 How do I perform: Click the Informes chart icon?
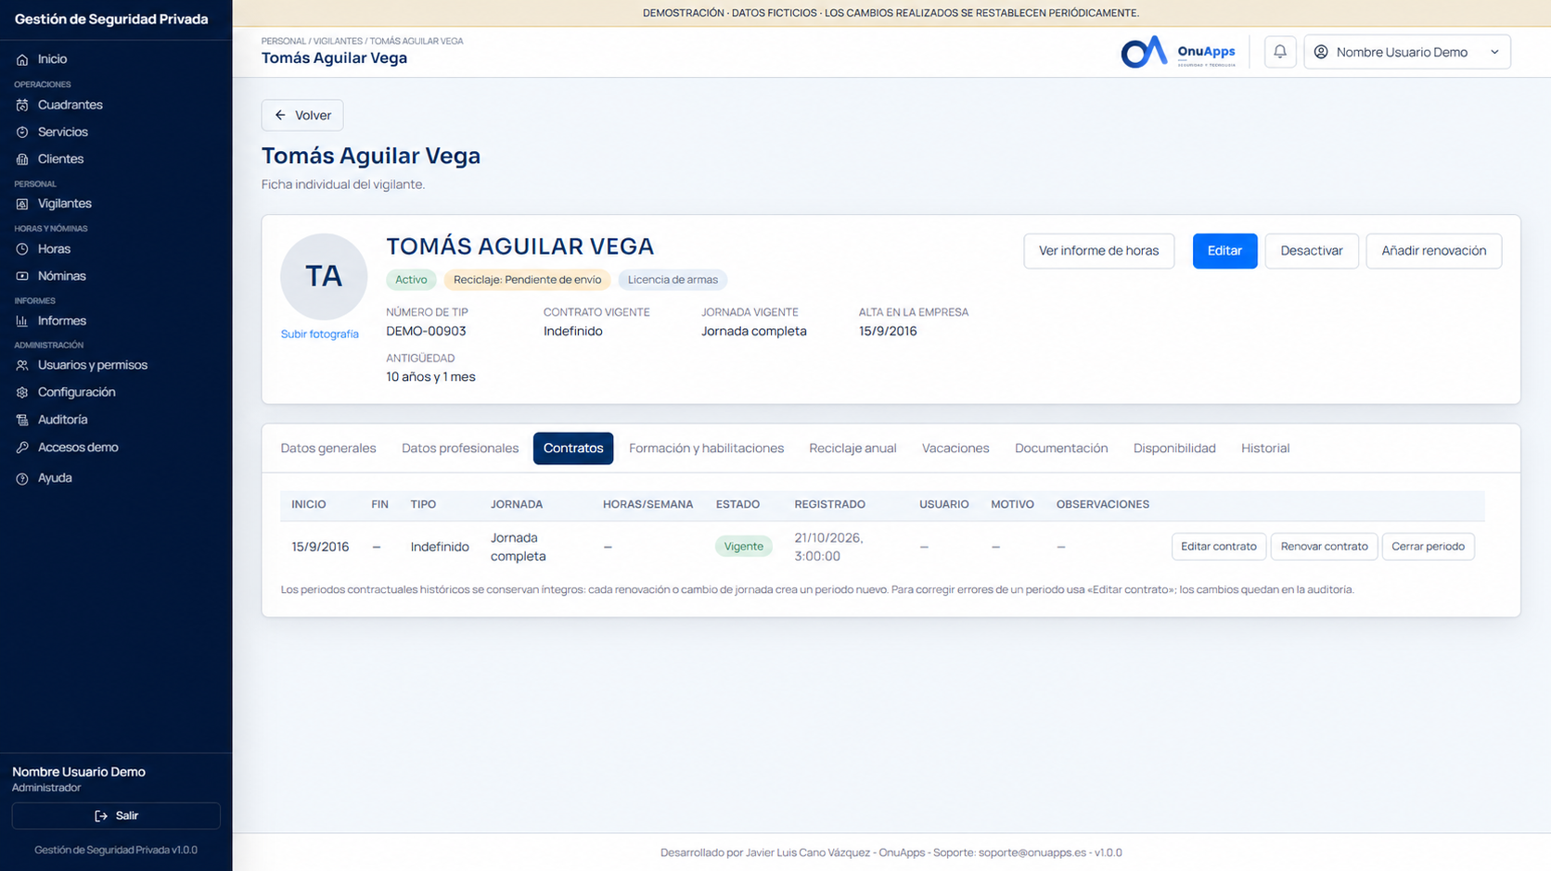click(x=22, y=321)
